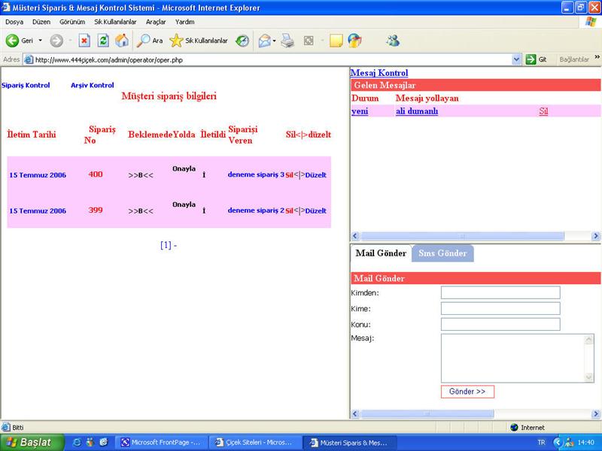Viewport: 602px width, 451px height.
Task: Click the forward navigation arrow icon
Action: [x=56, y=41]
